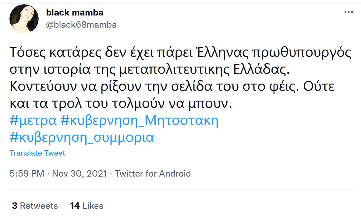Open the #κυβερνηση_συμμορια hashtag

pyautogui.click(x=82, y=138)
